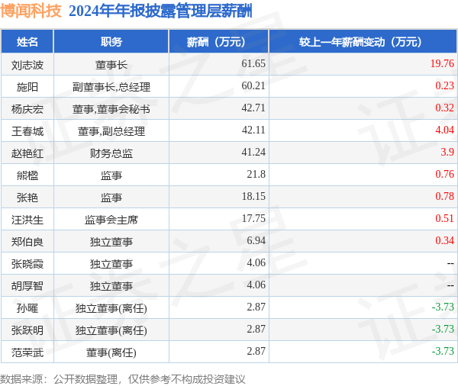This screenshot has height=386, width=458.
Task: Click the salary change value 4.04
Action: tap(444, 130)
